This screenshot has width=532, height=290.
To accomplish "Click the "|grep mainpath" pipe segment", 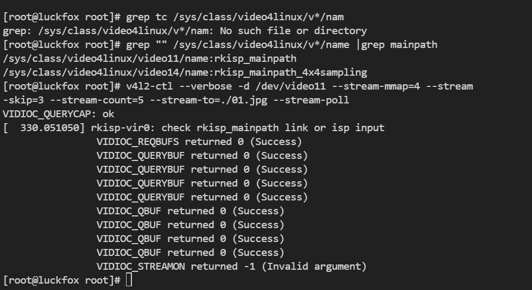I will (x=396, y=44).
